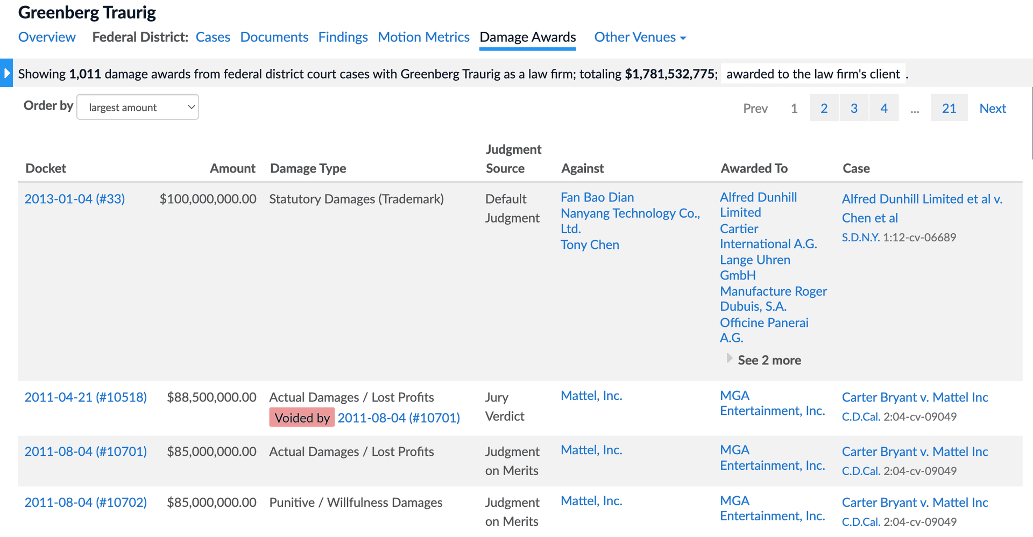Image resolution: width=1033 pixels, height=537 pixels.
Task: Open Cartier International A.G. party
Action: coord(768,236)
